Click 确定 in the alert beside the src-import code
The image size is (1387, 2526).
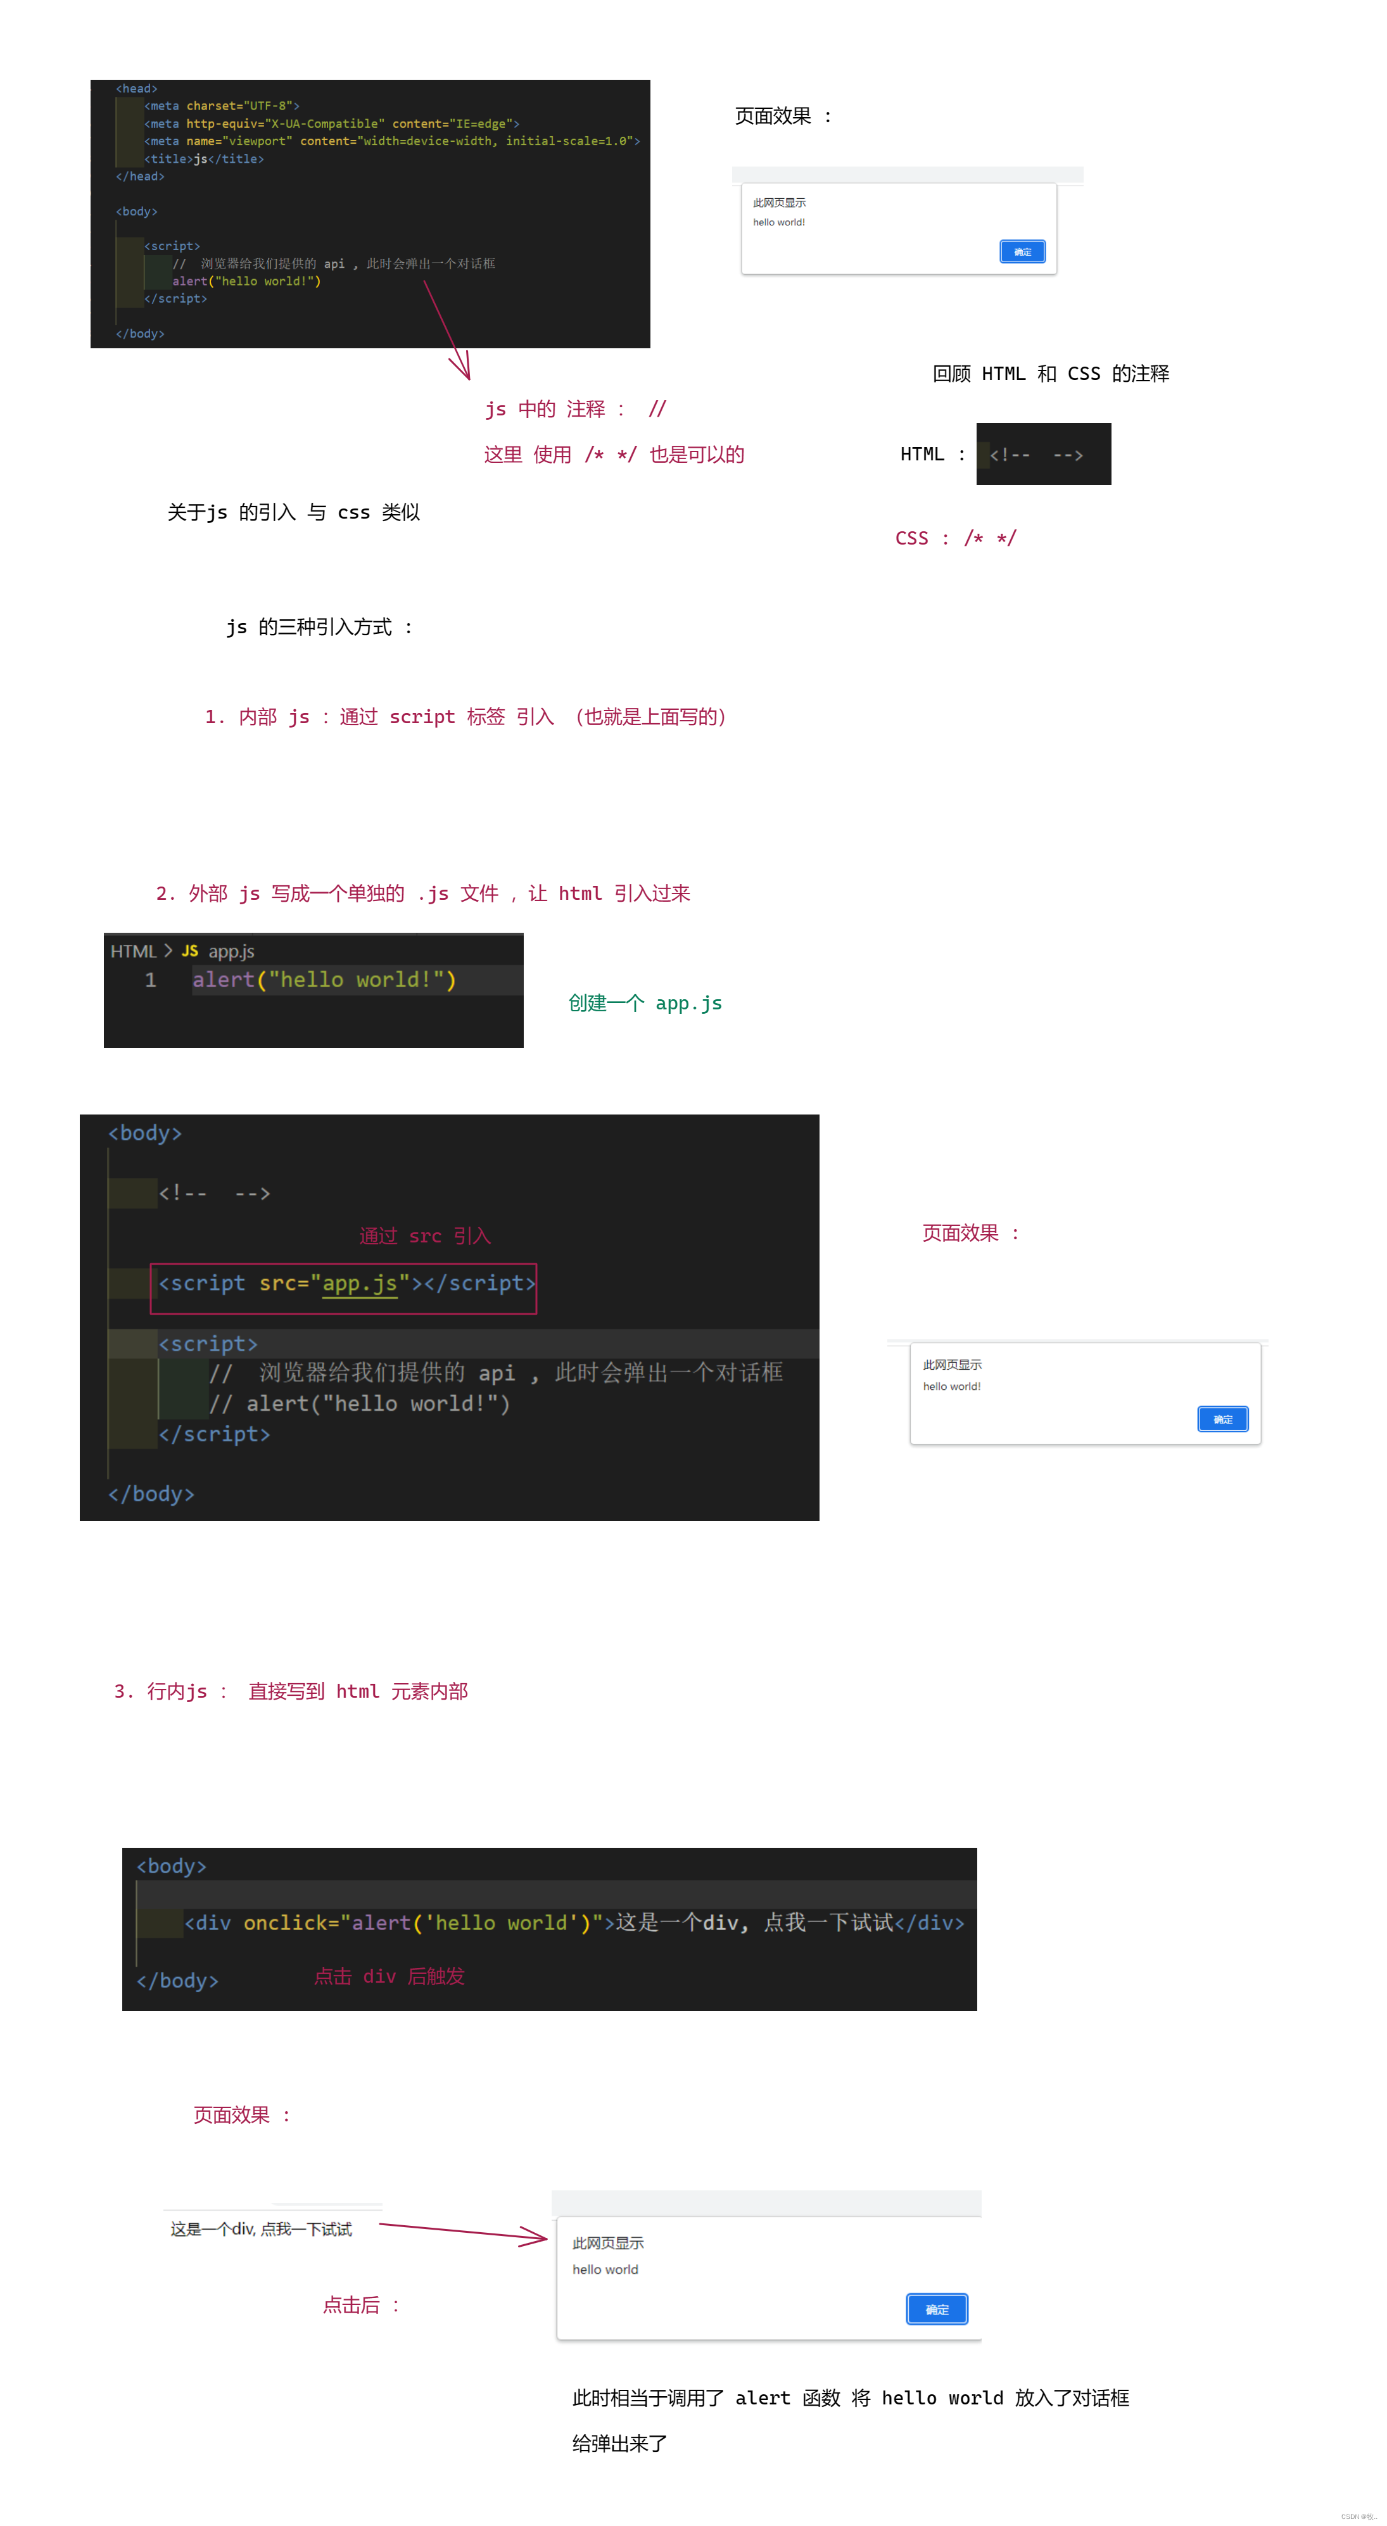click(x=1222, y=1419)
